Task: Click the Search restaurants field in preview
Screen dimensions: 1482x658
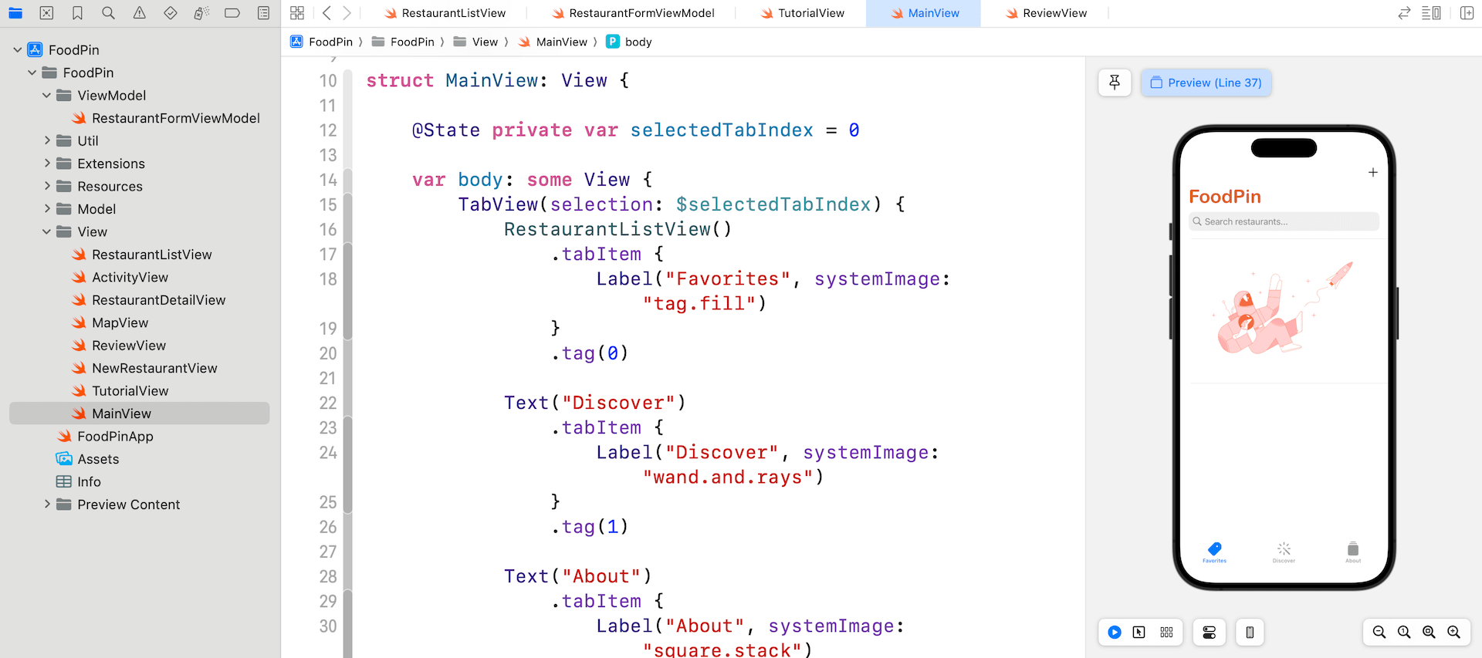Action: [x=1284, y=221]
